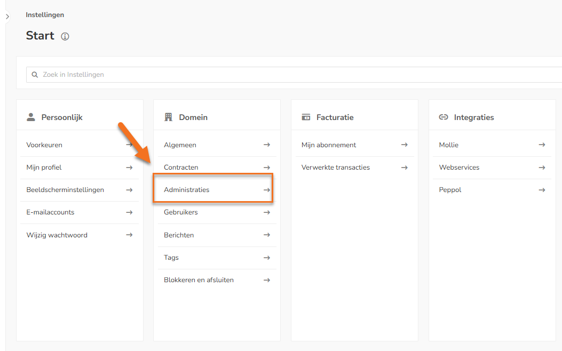Open Tags settings
The width and height of the screenshot is (562, 351).
(x=217, y=258)
